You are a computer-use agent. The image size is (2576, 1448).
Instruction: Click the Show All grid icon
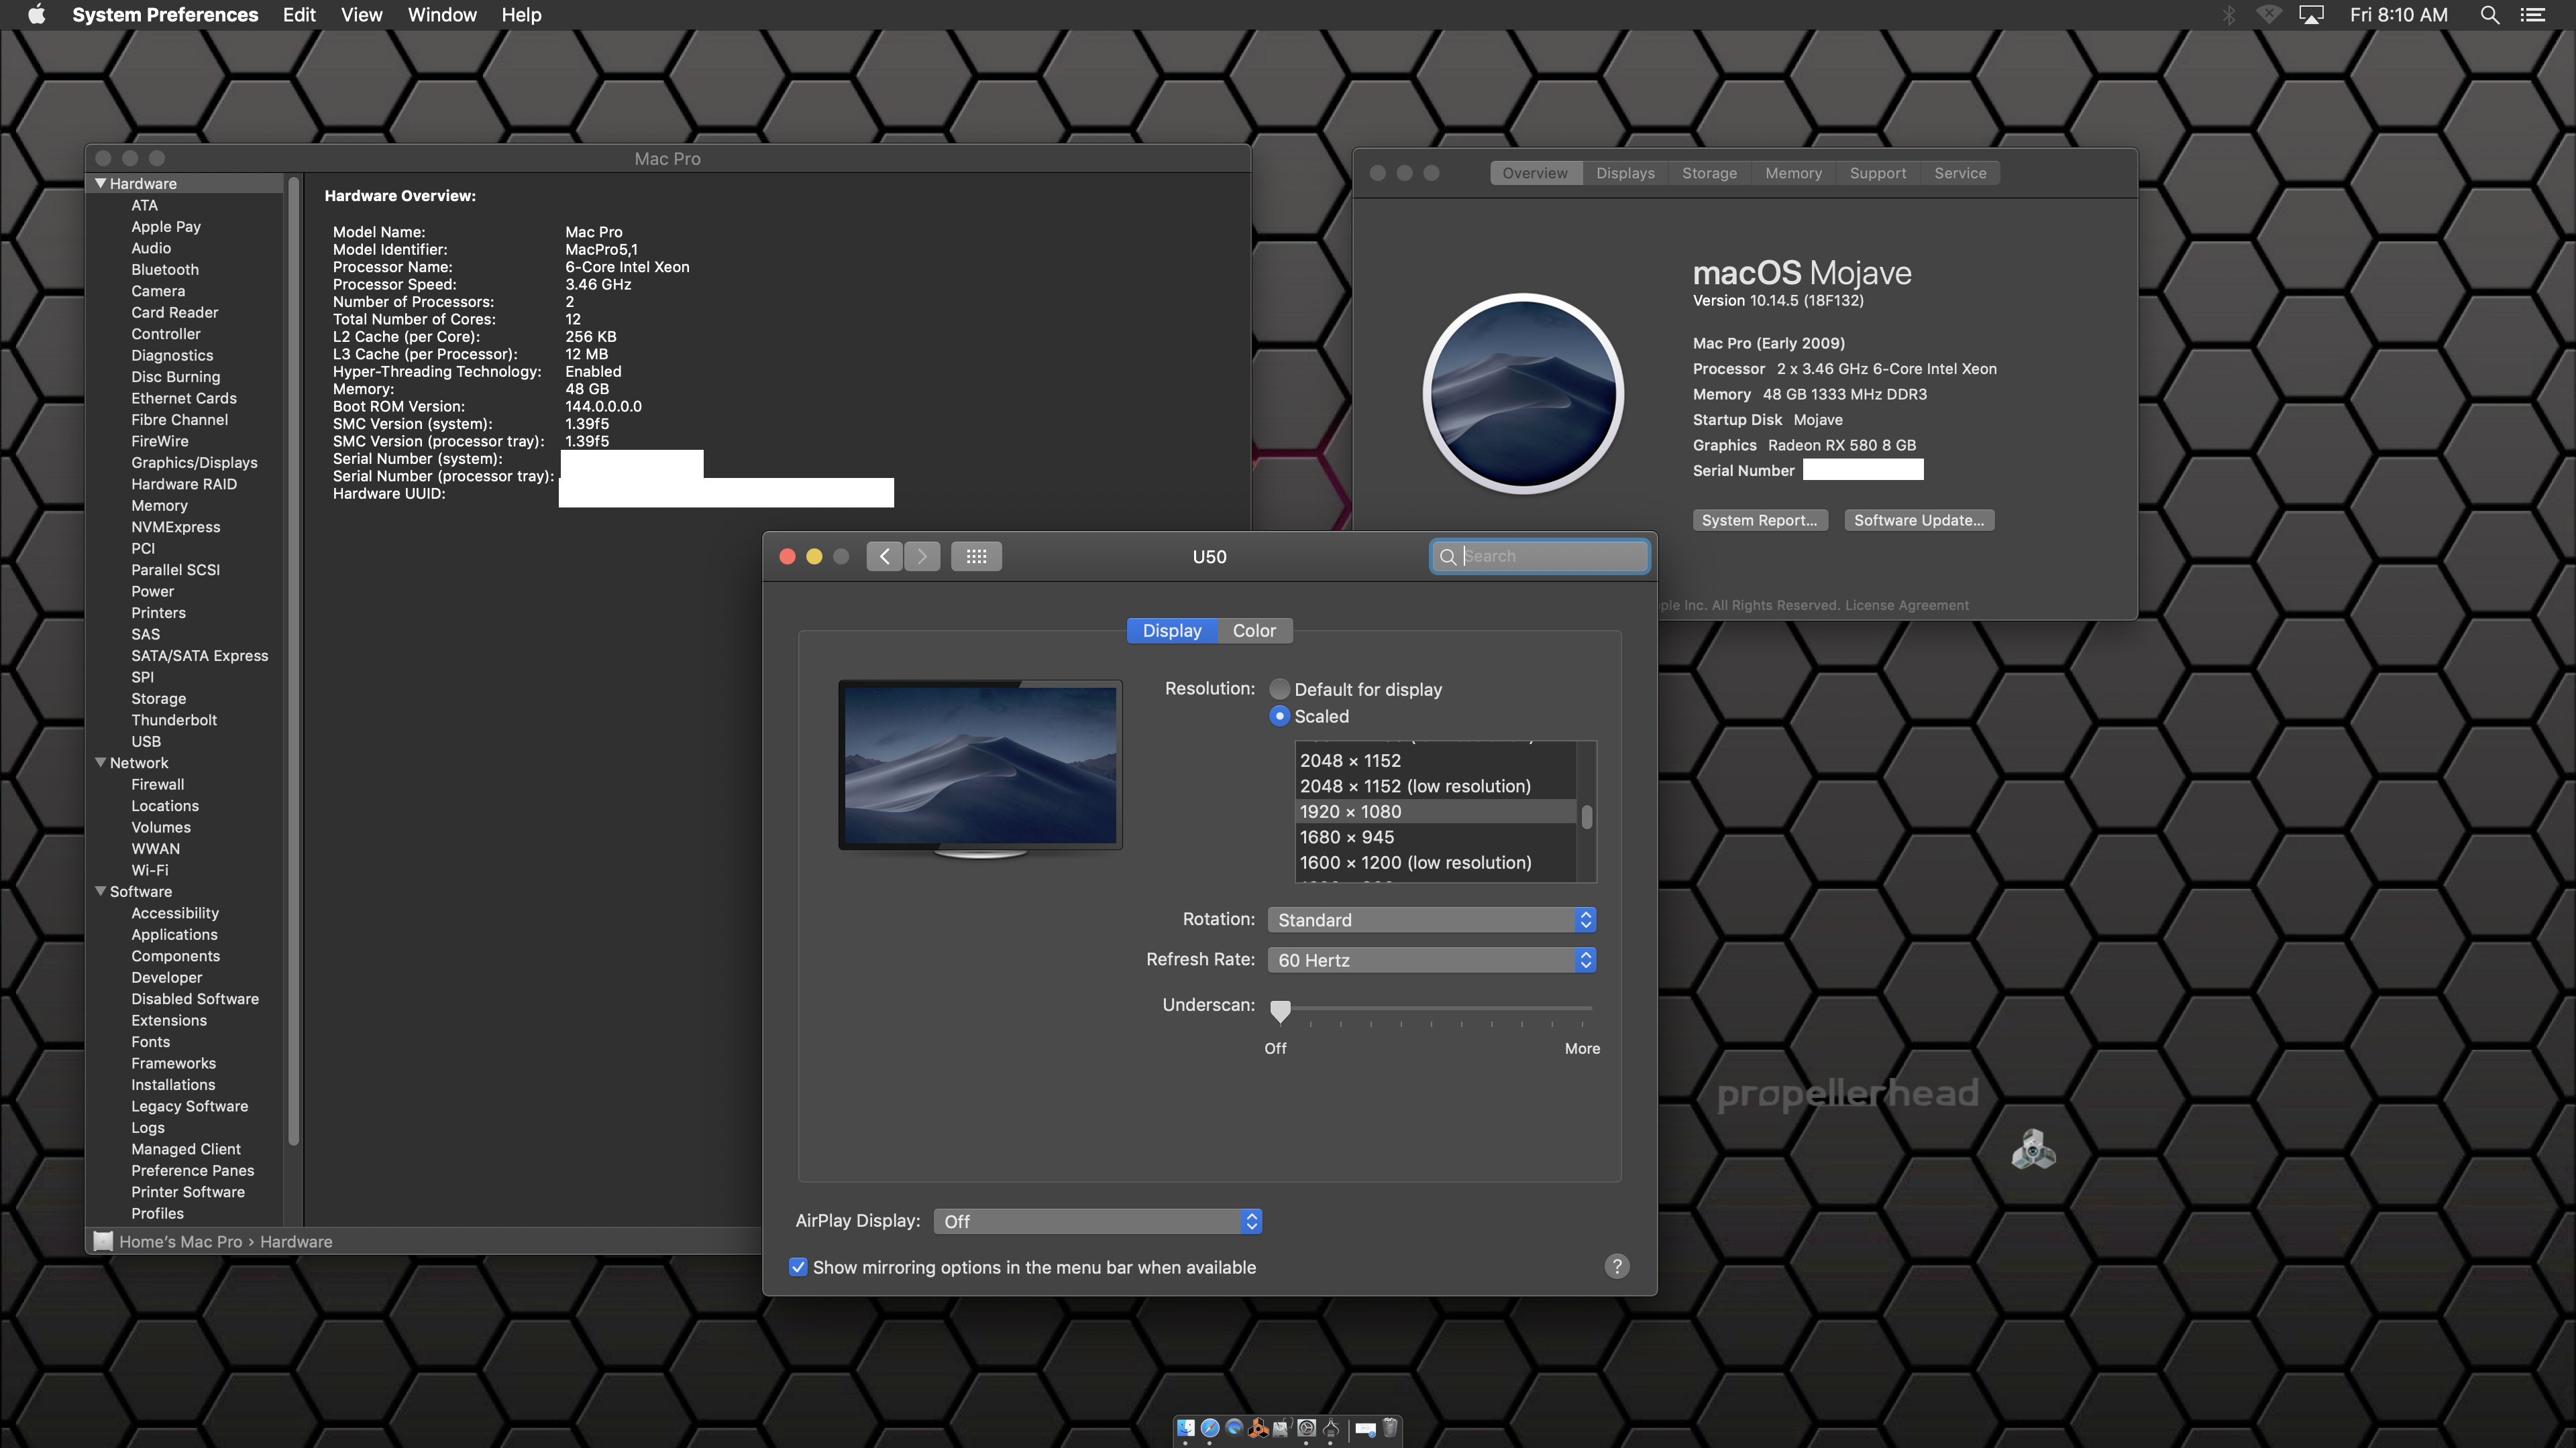click(x=976, y=556)
